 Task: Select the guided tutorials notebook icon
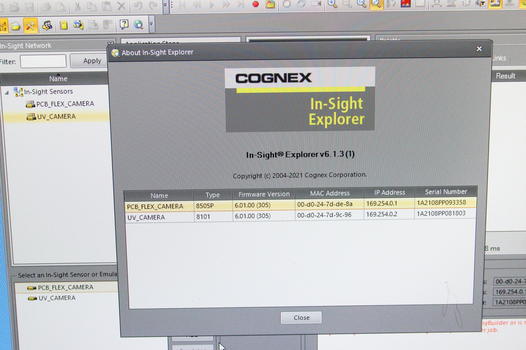[x=64, y=25]
